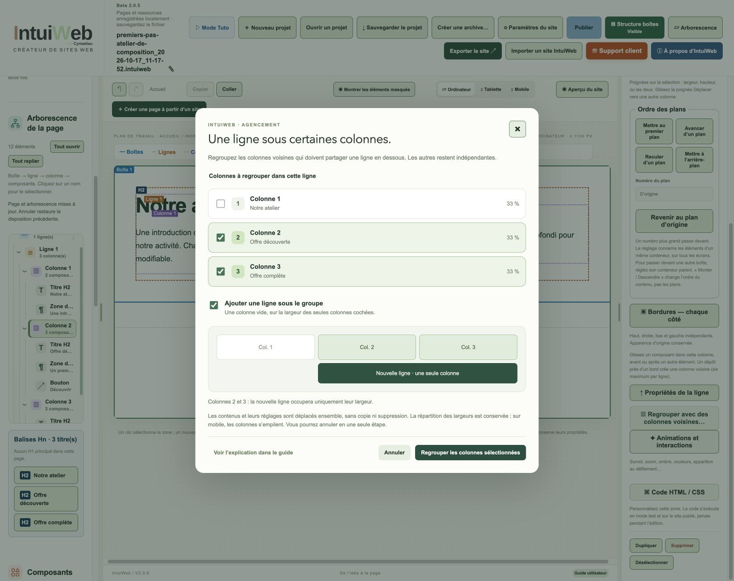Click 'Tout replier' in the tree panel
The width and height of the screenshot is (734, 581).
(x=26, y=161)
